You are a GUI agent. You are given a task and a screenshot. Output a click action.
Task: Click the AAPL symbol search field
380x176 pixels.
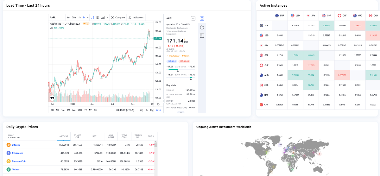click(x=56, y=17)
